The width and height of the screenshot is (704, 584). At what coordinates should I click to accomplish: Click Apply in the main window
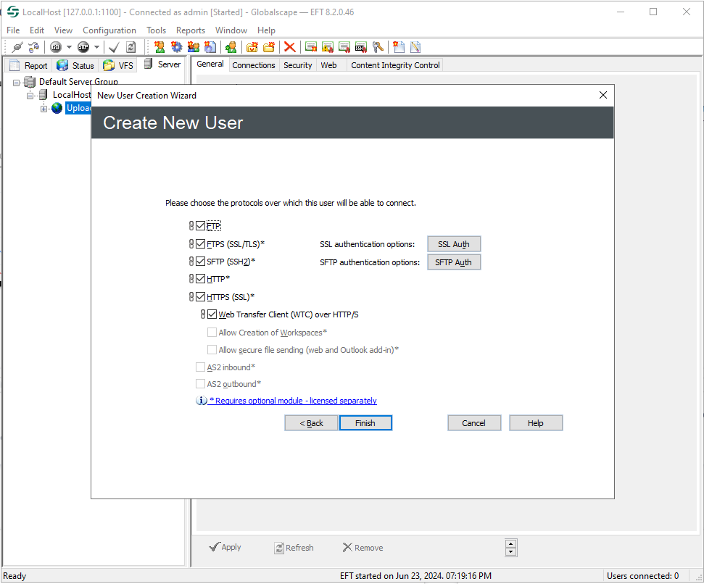(225, 547)
